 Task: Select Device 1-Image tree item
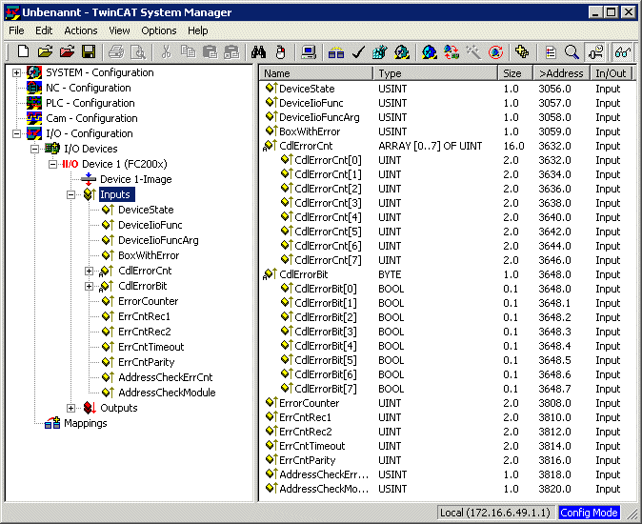[136, 179]
